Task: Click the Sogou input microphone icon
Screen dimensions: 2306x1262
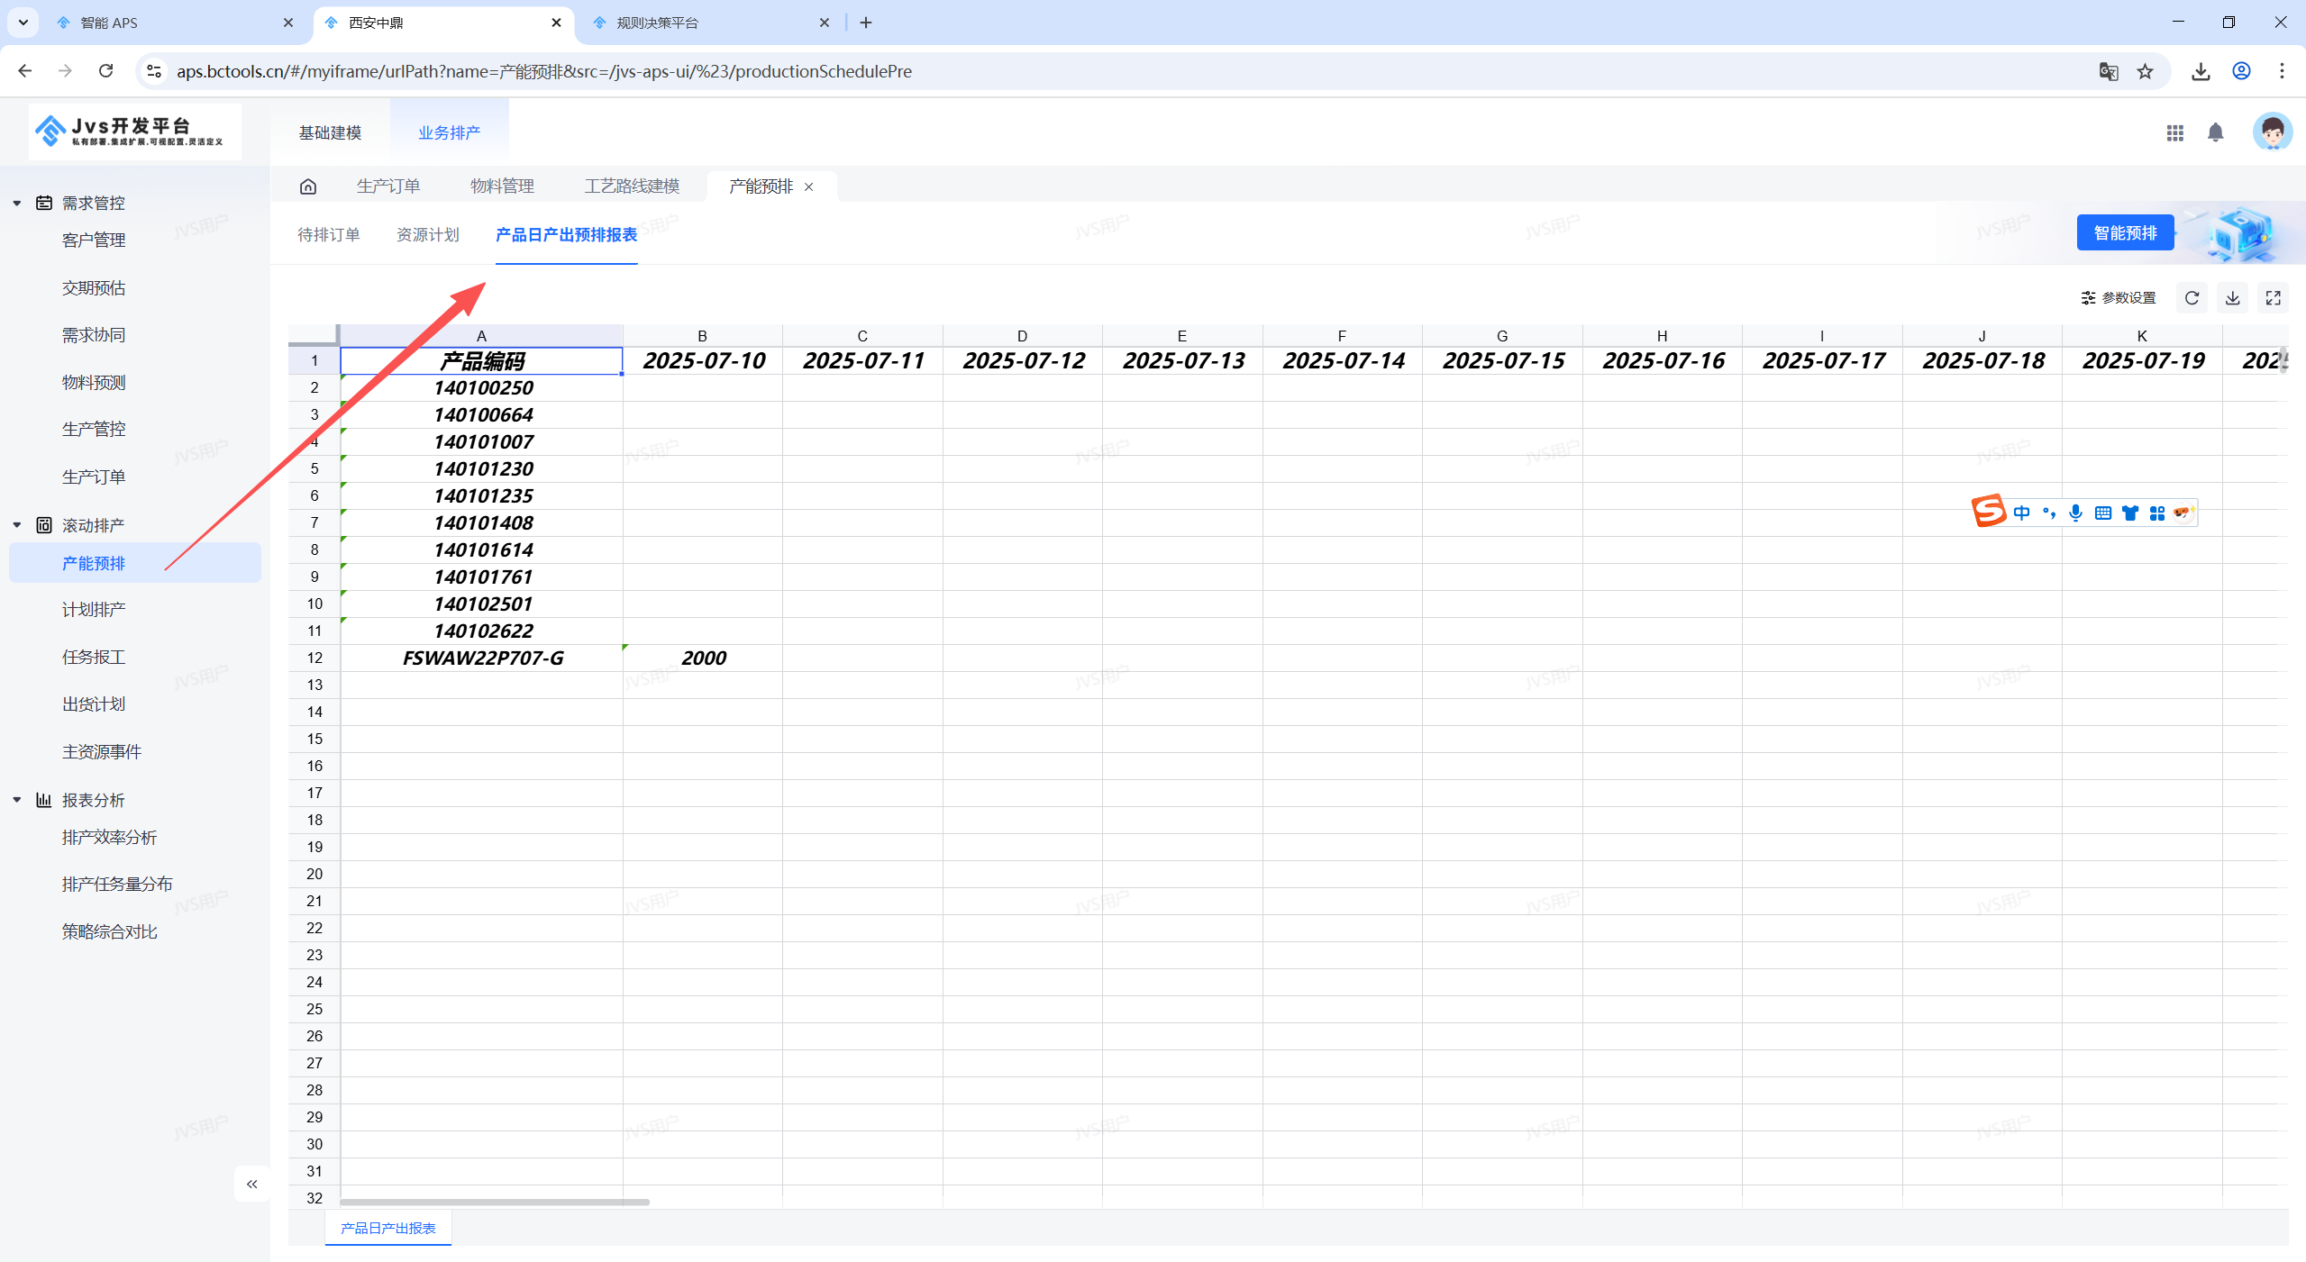Action: tap(2075, 513)
